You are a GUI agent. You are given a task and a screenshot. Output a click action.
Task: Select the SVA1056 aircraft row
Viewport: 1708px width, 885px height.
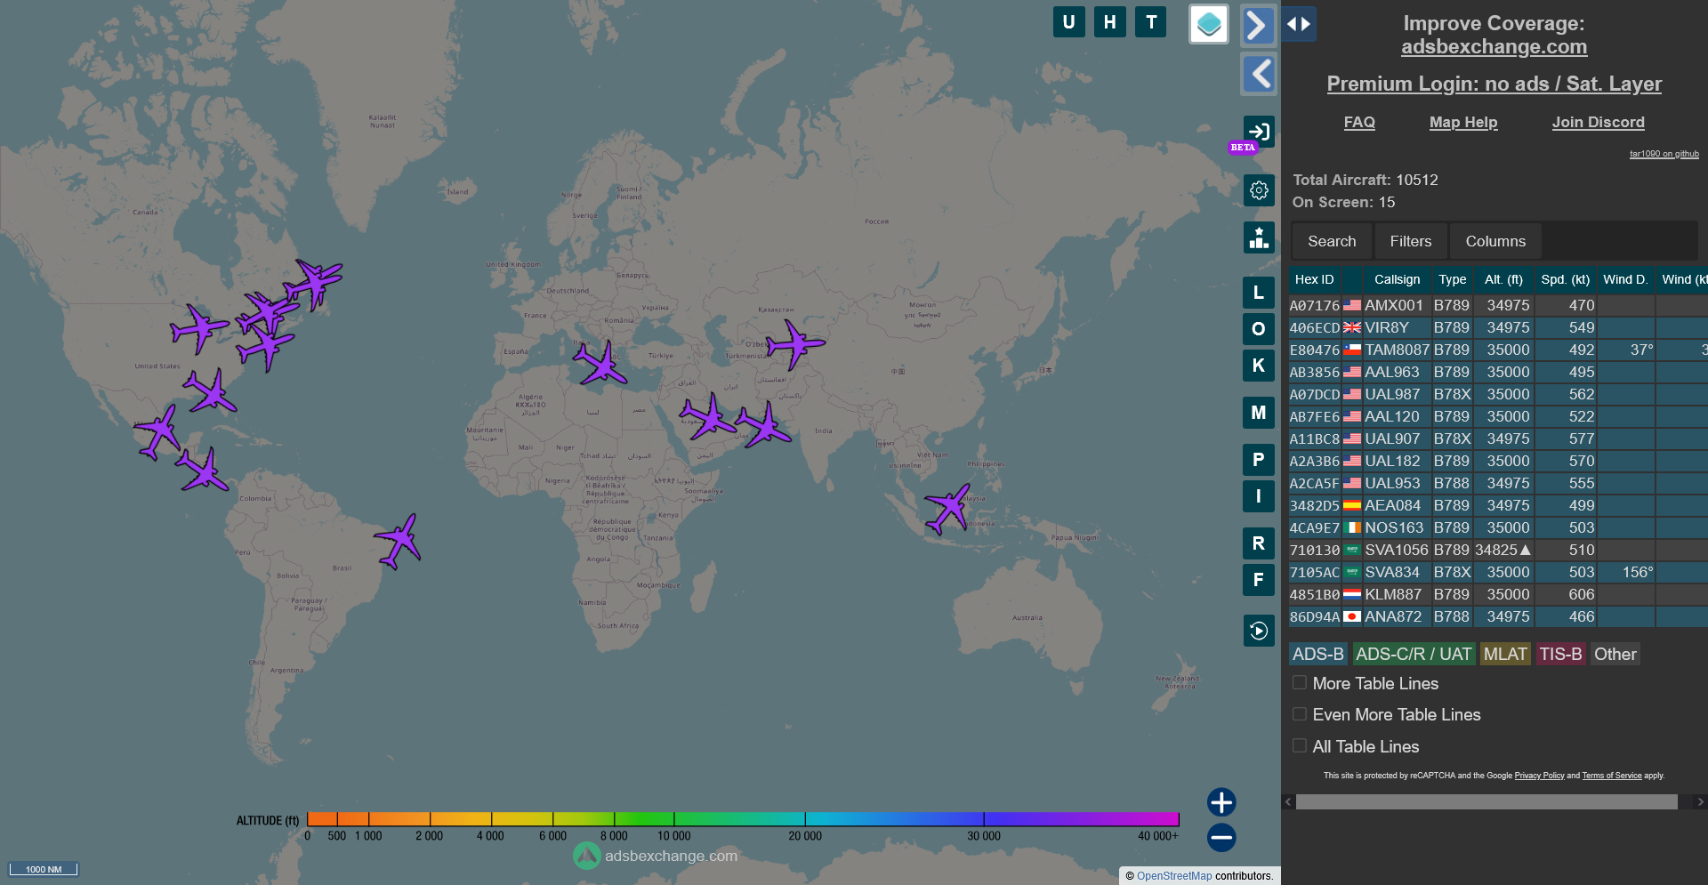pyautogui.click(x=1498, y=550)
